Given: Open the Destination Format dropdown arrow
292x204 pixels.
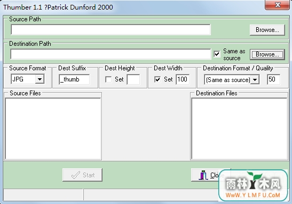Looking at the screenshot, I should coord(255,80).
